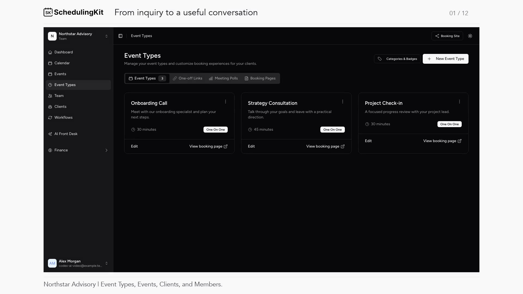Viewport: 523px width, 294px height.
Task: Click the New Event Type button
Action: point(446,59)
